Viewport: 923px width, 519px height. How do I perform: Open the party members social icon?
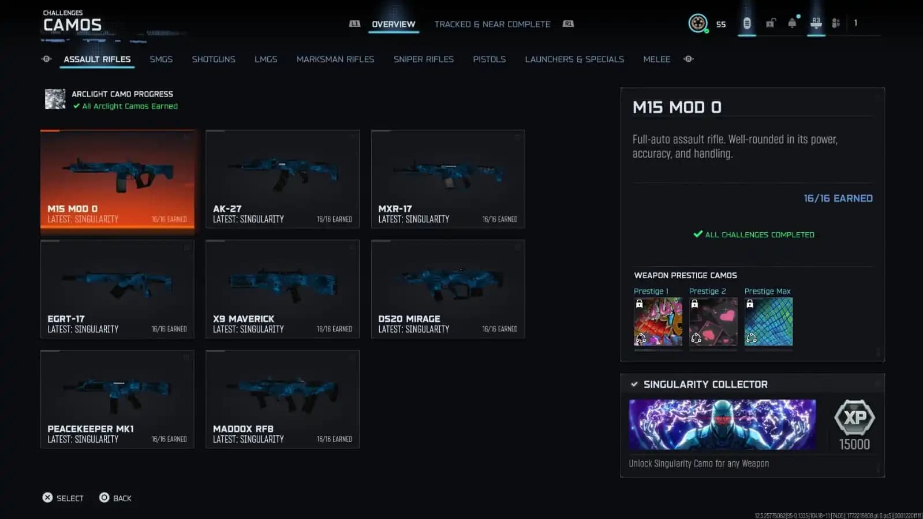coord(835,23)
